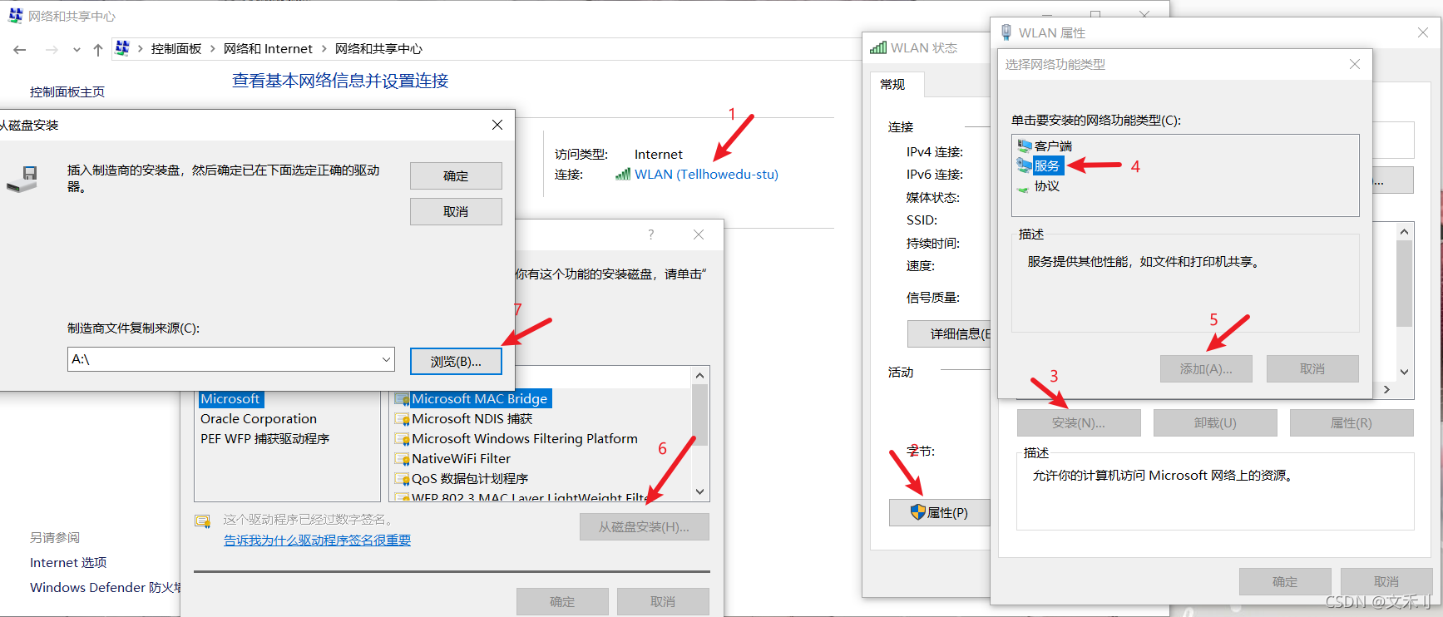Click the help question mark in select service dialog
Image resolution: width=1443 pixels, height=617 pixels.
[x=651, y=234]
